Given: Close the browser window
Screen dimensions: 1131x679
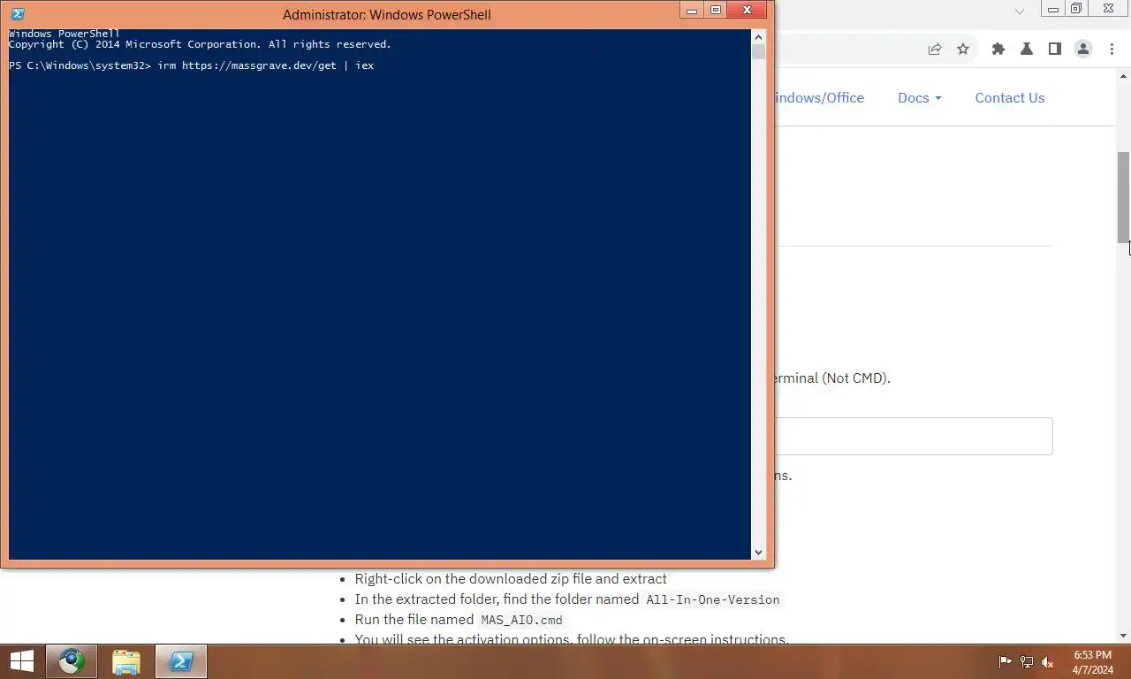Looking at the screenshot, I should point(1109,9).
